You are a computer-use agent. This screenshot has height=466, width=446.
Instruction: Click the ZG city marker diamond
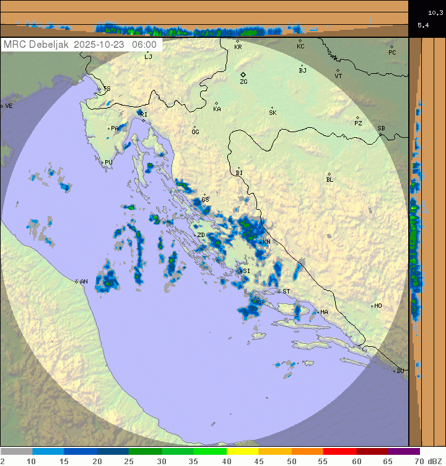243,74
